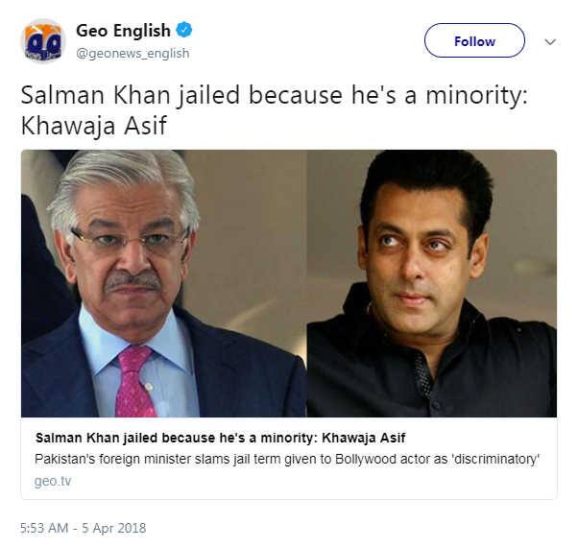The image size is (578, 548).
Task: Click the pink tie in the left photo
Action: (134, 381)
